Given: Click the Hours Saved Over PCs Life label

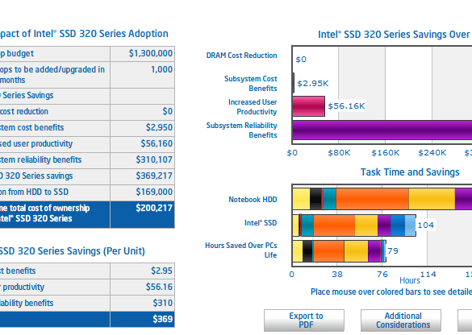Looking at the screenshot, I should click(x=240, y=250).
